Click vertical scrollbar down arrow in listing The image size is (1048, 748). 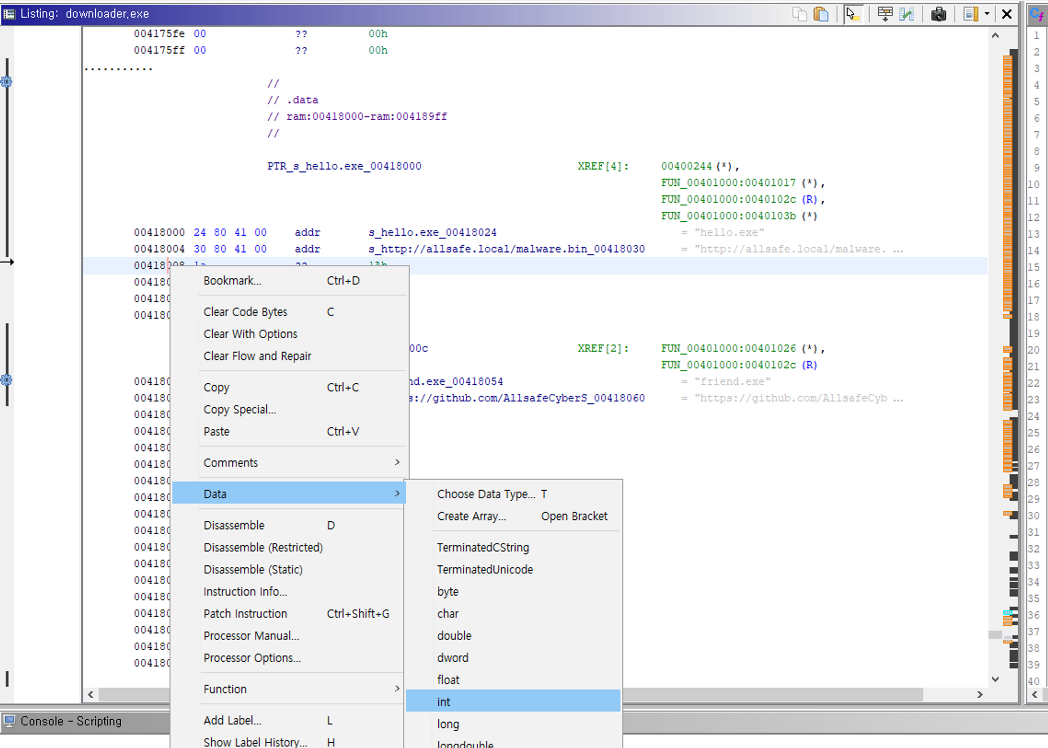(x=995, y=679)
